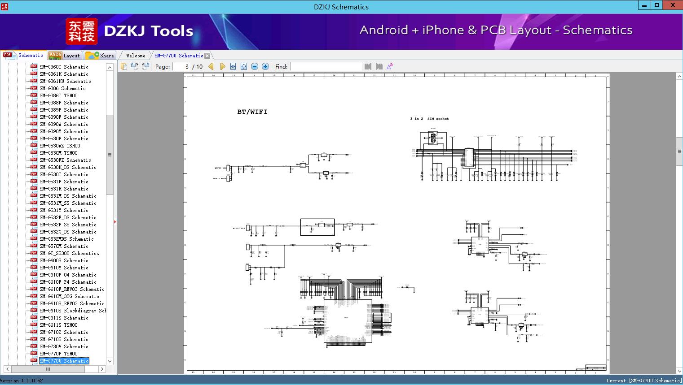Click PDF icon beside SM-G530M TSHOO
The image size is (683, 385).
[x=34, y=152]
